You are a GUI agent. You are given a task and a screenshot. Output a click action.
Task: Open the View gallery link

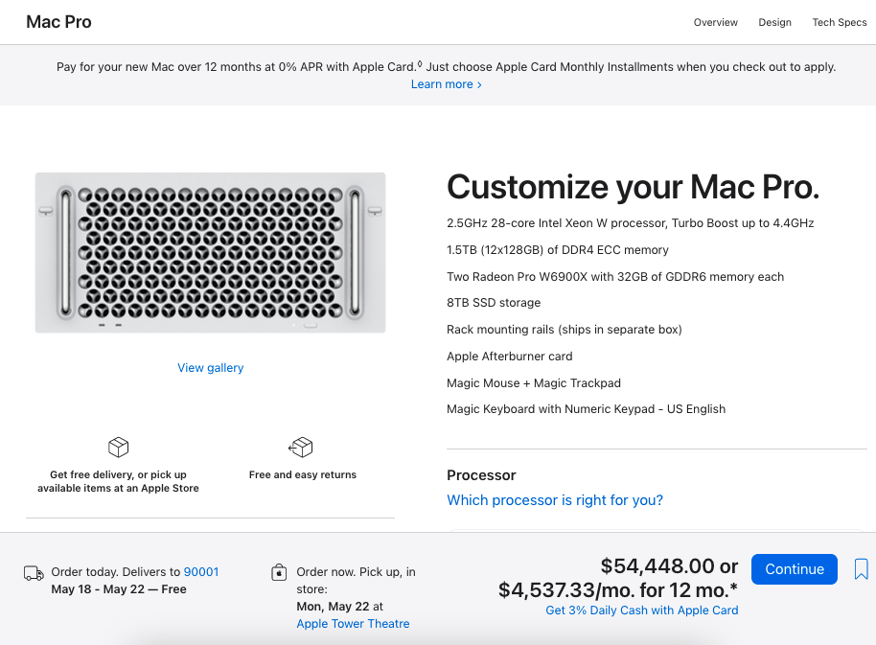[211, 368]
